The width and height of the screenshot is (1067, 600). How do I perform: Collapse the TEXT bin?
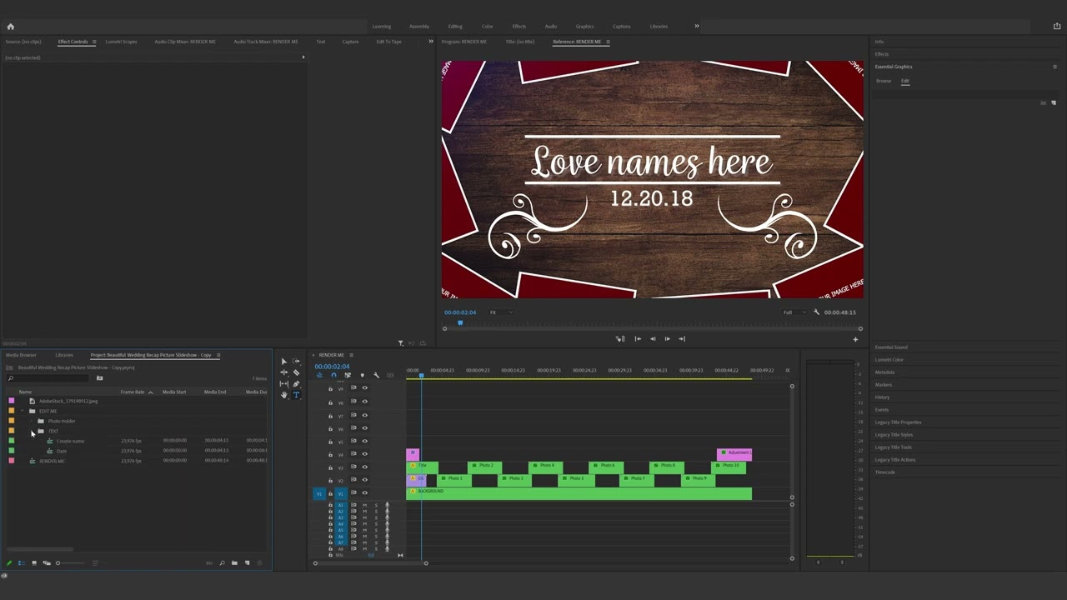[x=32, y=431]
